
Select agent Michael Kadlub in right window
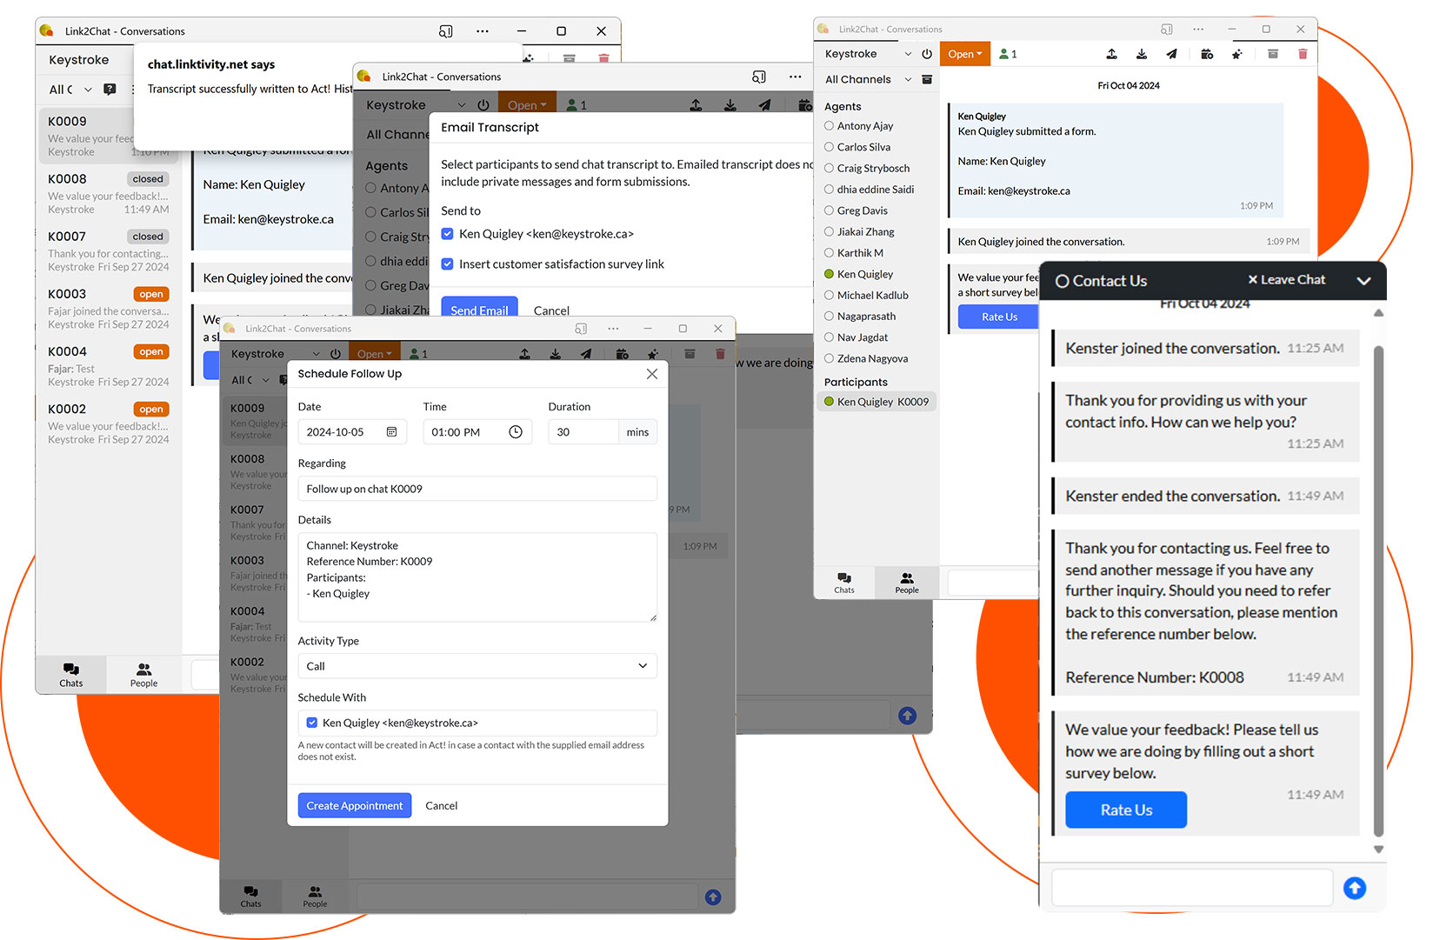point(866,296)
